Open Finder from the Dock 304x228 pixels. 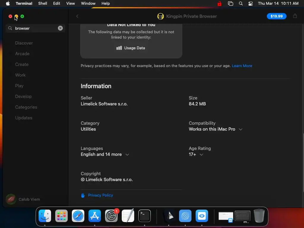45,216
